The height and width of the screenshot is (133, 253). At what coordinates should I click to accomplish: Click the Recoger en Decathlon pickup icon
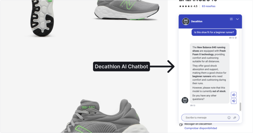pos(181,124)
